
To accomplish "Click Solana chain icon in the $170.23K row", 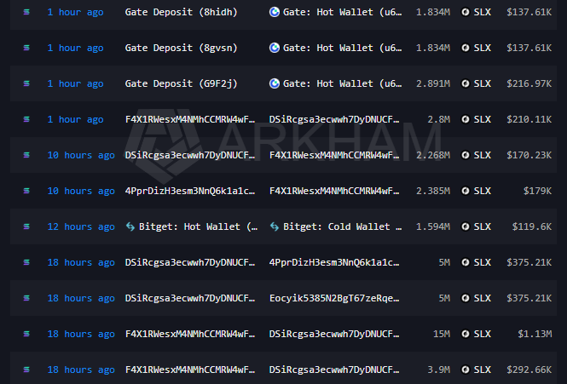I will [x=26, y=155].
